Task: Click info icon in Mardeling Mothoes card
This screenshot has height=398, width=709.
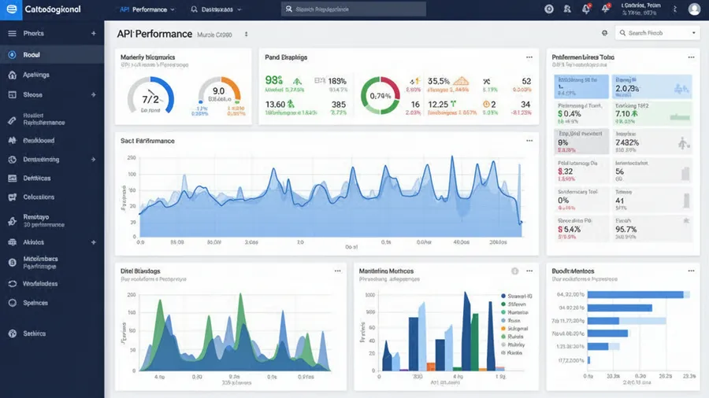Action: 514,271
